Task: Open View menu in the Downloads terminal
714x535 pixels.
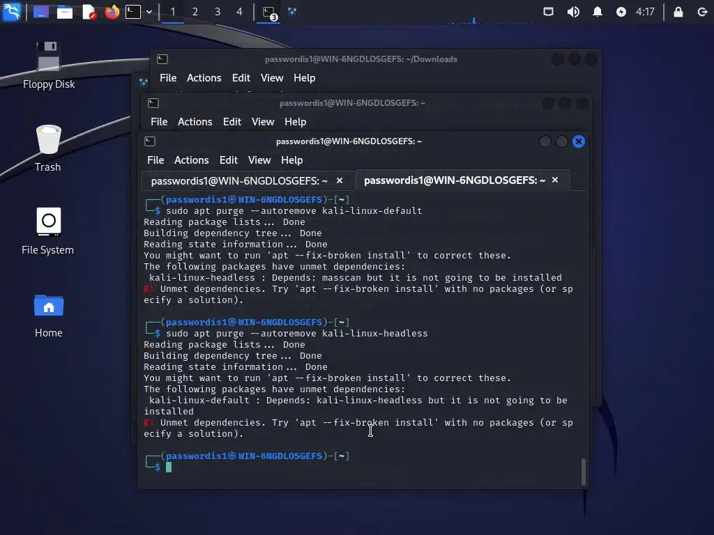Action: click(272, 78)
